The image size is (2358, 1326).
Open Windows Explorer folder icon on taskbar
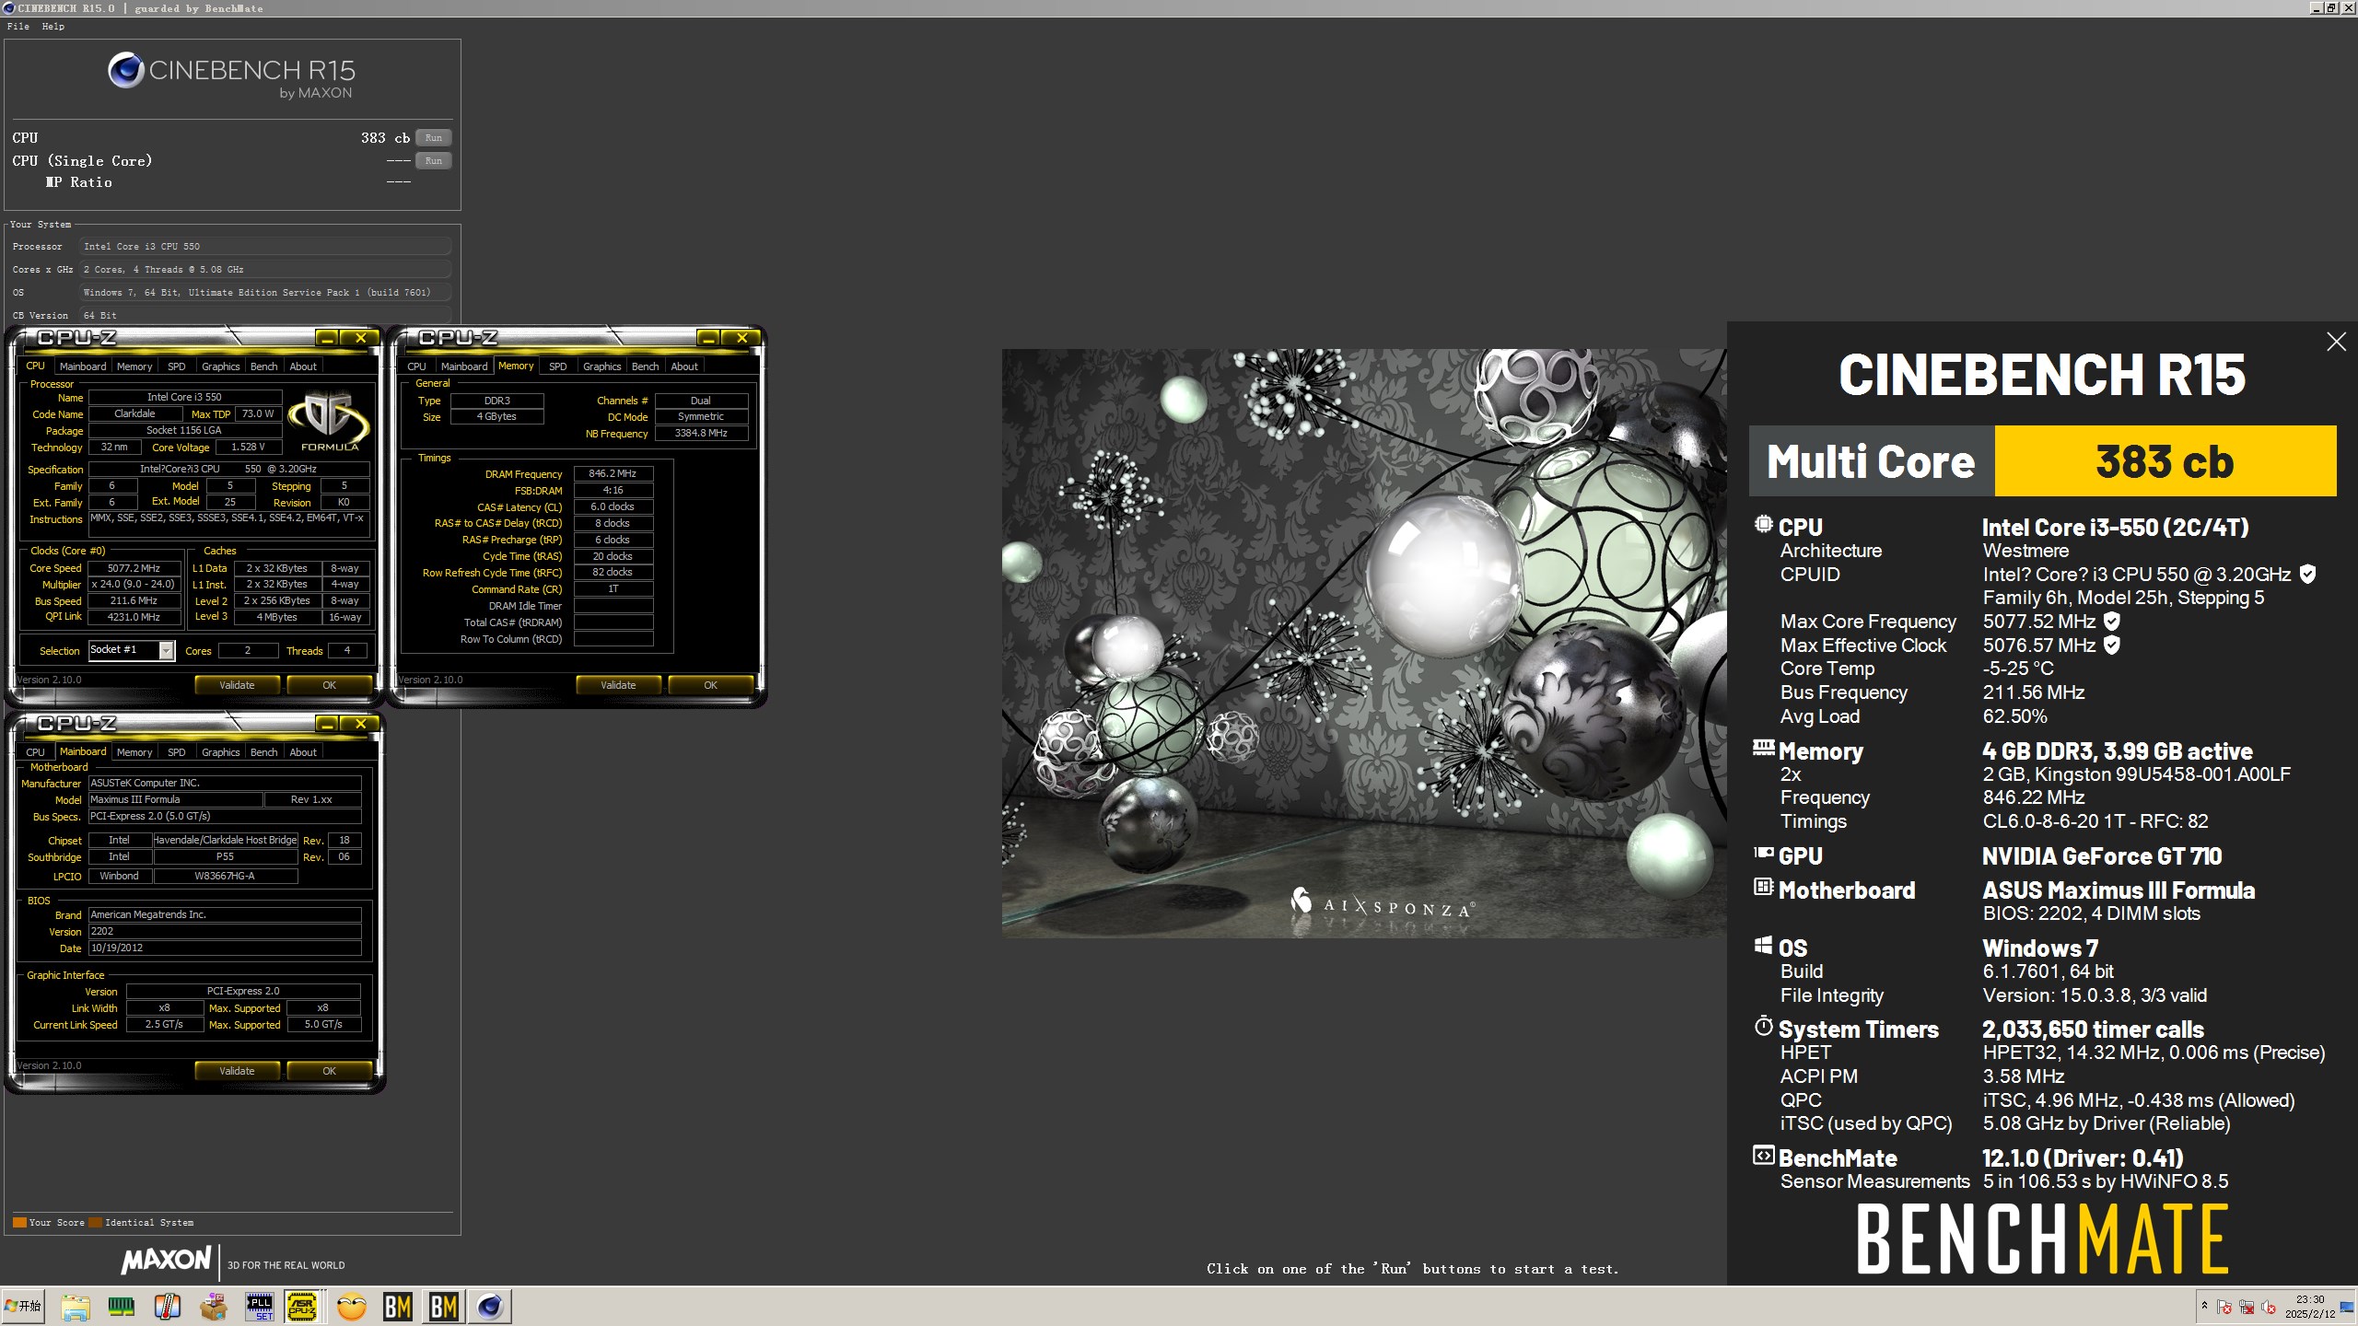[x=76, y=1307]
